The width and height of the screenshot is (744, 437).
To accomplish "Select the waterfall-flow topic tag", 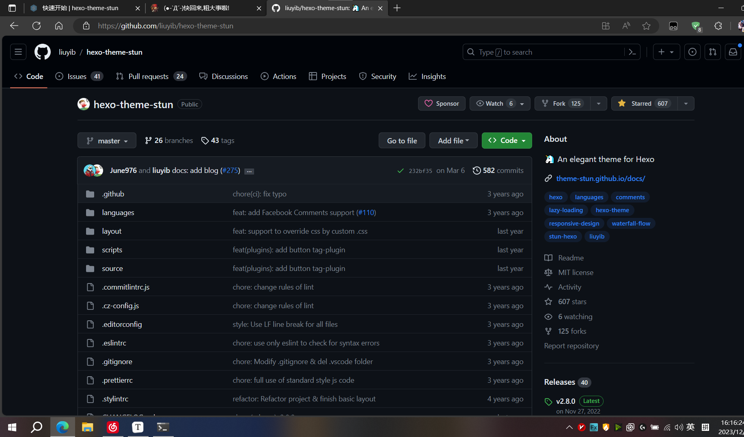I will point(631,224).
